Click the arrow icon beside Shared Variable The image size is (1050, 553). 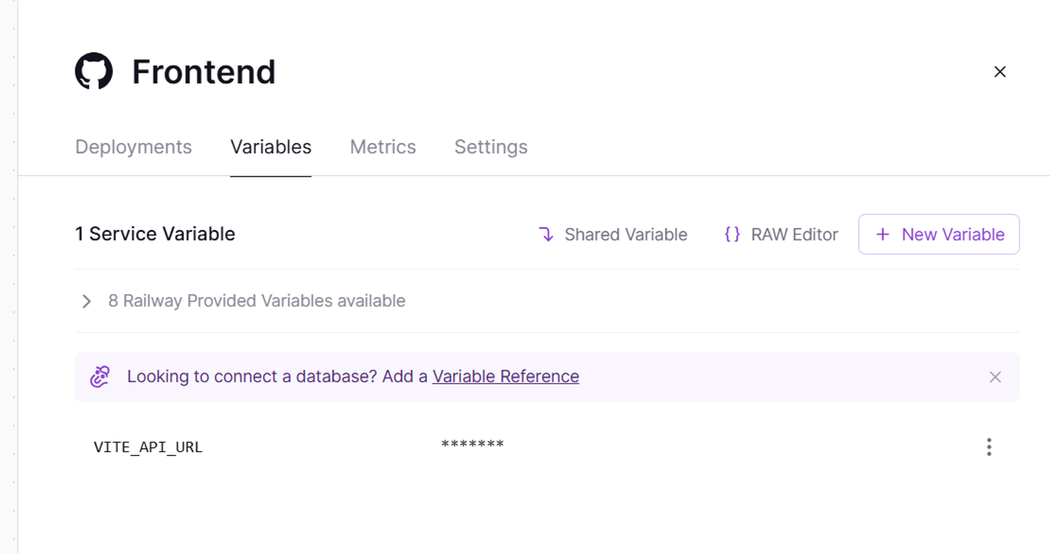point(547,235)
